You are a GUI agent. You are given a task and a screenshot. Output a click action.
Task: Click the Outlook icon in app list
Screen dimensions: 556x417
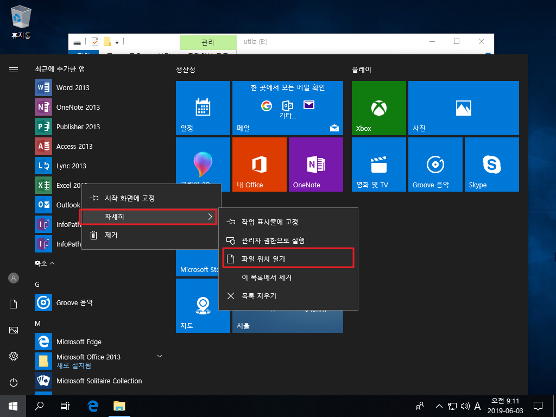[43, 205]
